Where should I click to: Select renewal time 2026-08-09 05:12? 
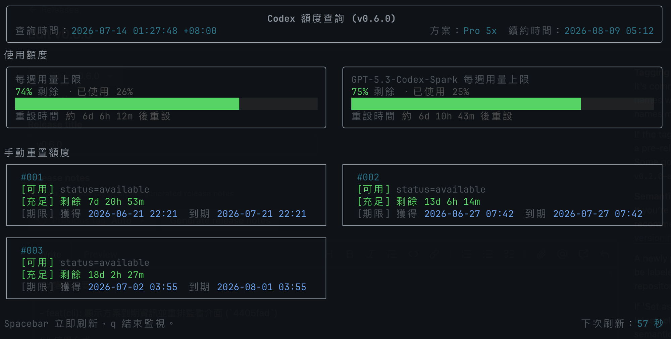coord(609,31)
